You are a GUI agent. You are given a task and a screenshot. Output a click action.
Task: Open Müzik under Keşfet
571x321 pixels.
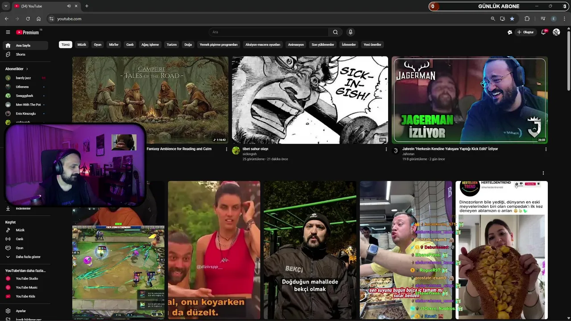[x=26, y=230]
